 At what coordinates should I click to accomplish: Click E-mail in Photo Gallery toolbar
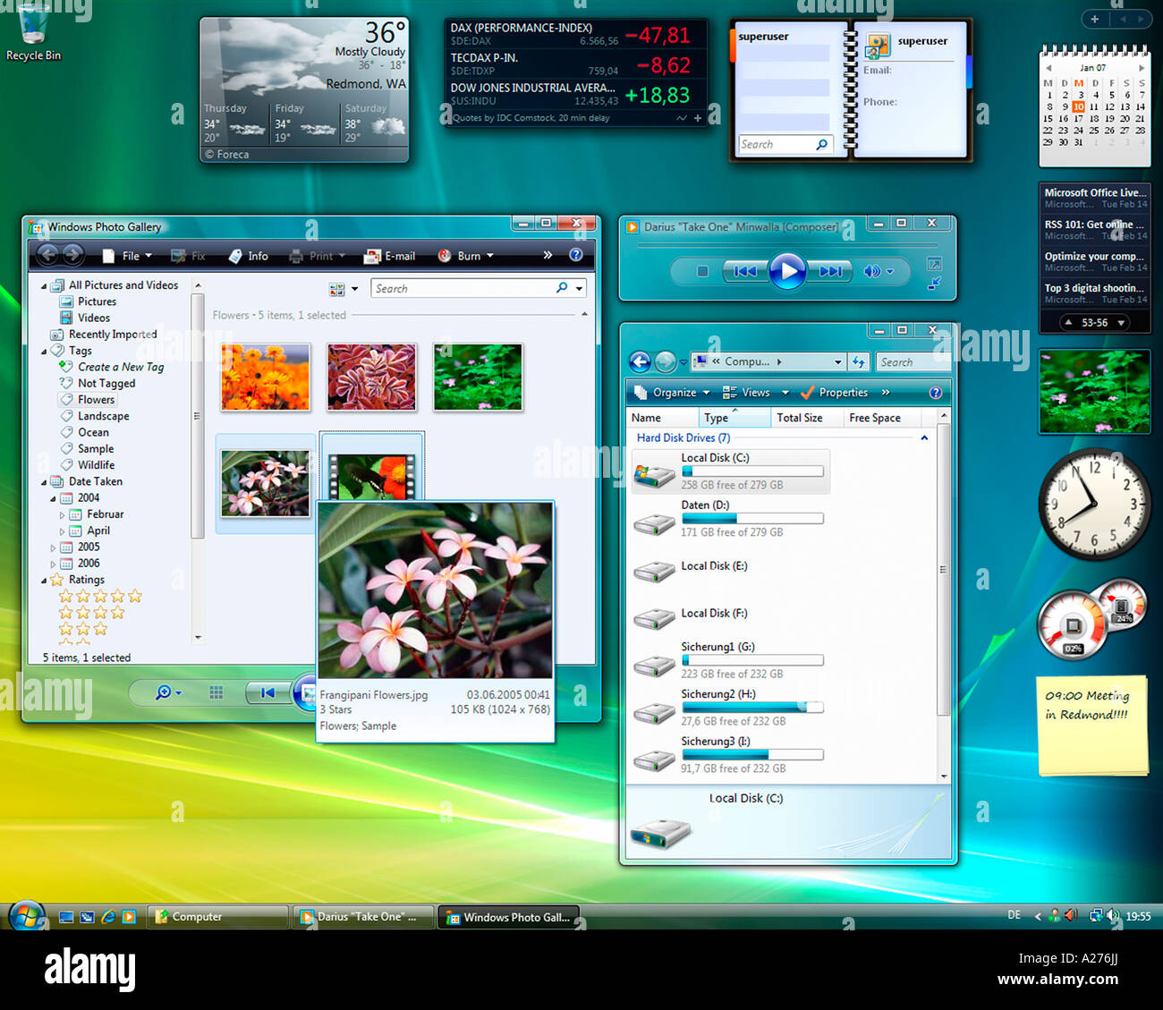point(389,256)
